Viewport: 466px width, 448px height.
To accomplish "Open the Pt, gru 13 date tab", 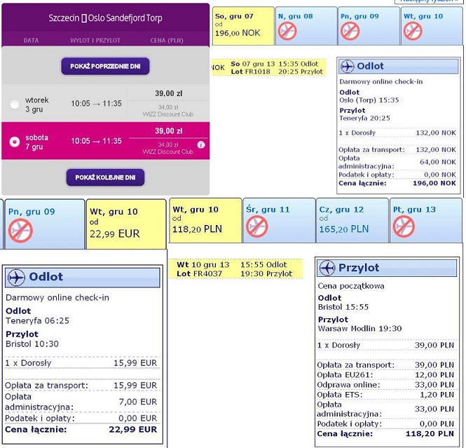I will click(426, 220).
